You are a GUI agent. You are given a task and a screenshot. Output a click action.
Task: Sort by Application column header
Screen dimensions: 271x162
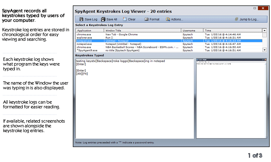click(90, 31)
